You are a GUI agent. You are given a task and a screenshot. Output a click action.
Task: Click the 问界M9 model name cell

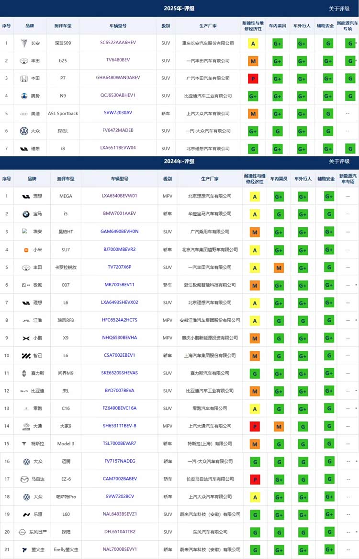[x=66, y=373]
